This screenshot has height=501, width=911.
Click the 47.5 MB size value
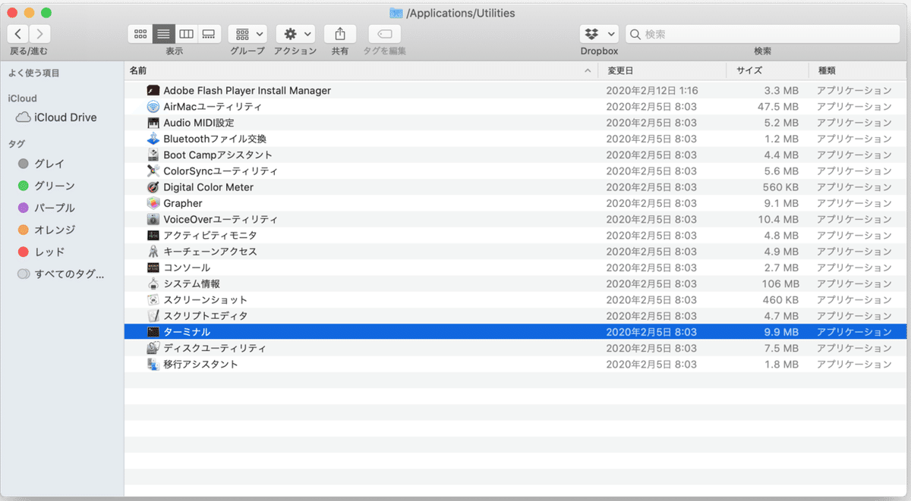tap(778, 107)
